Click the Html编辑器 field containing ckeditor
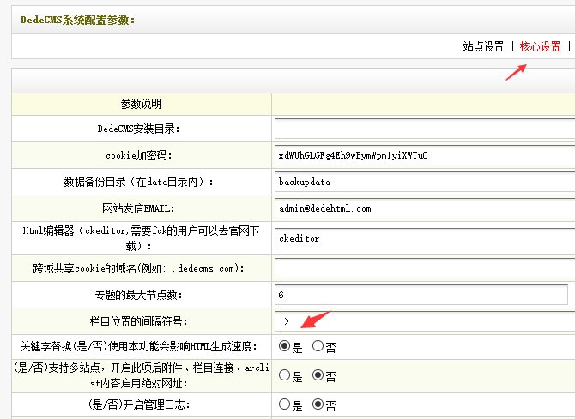 pos(424,238)
